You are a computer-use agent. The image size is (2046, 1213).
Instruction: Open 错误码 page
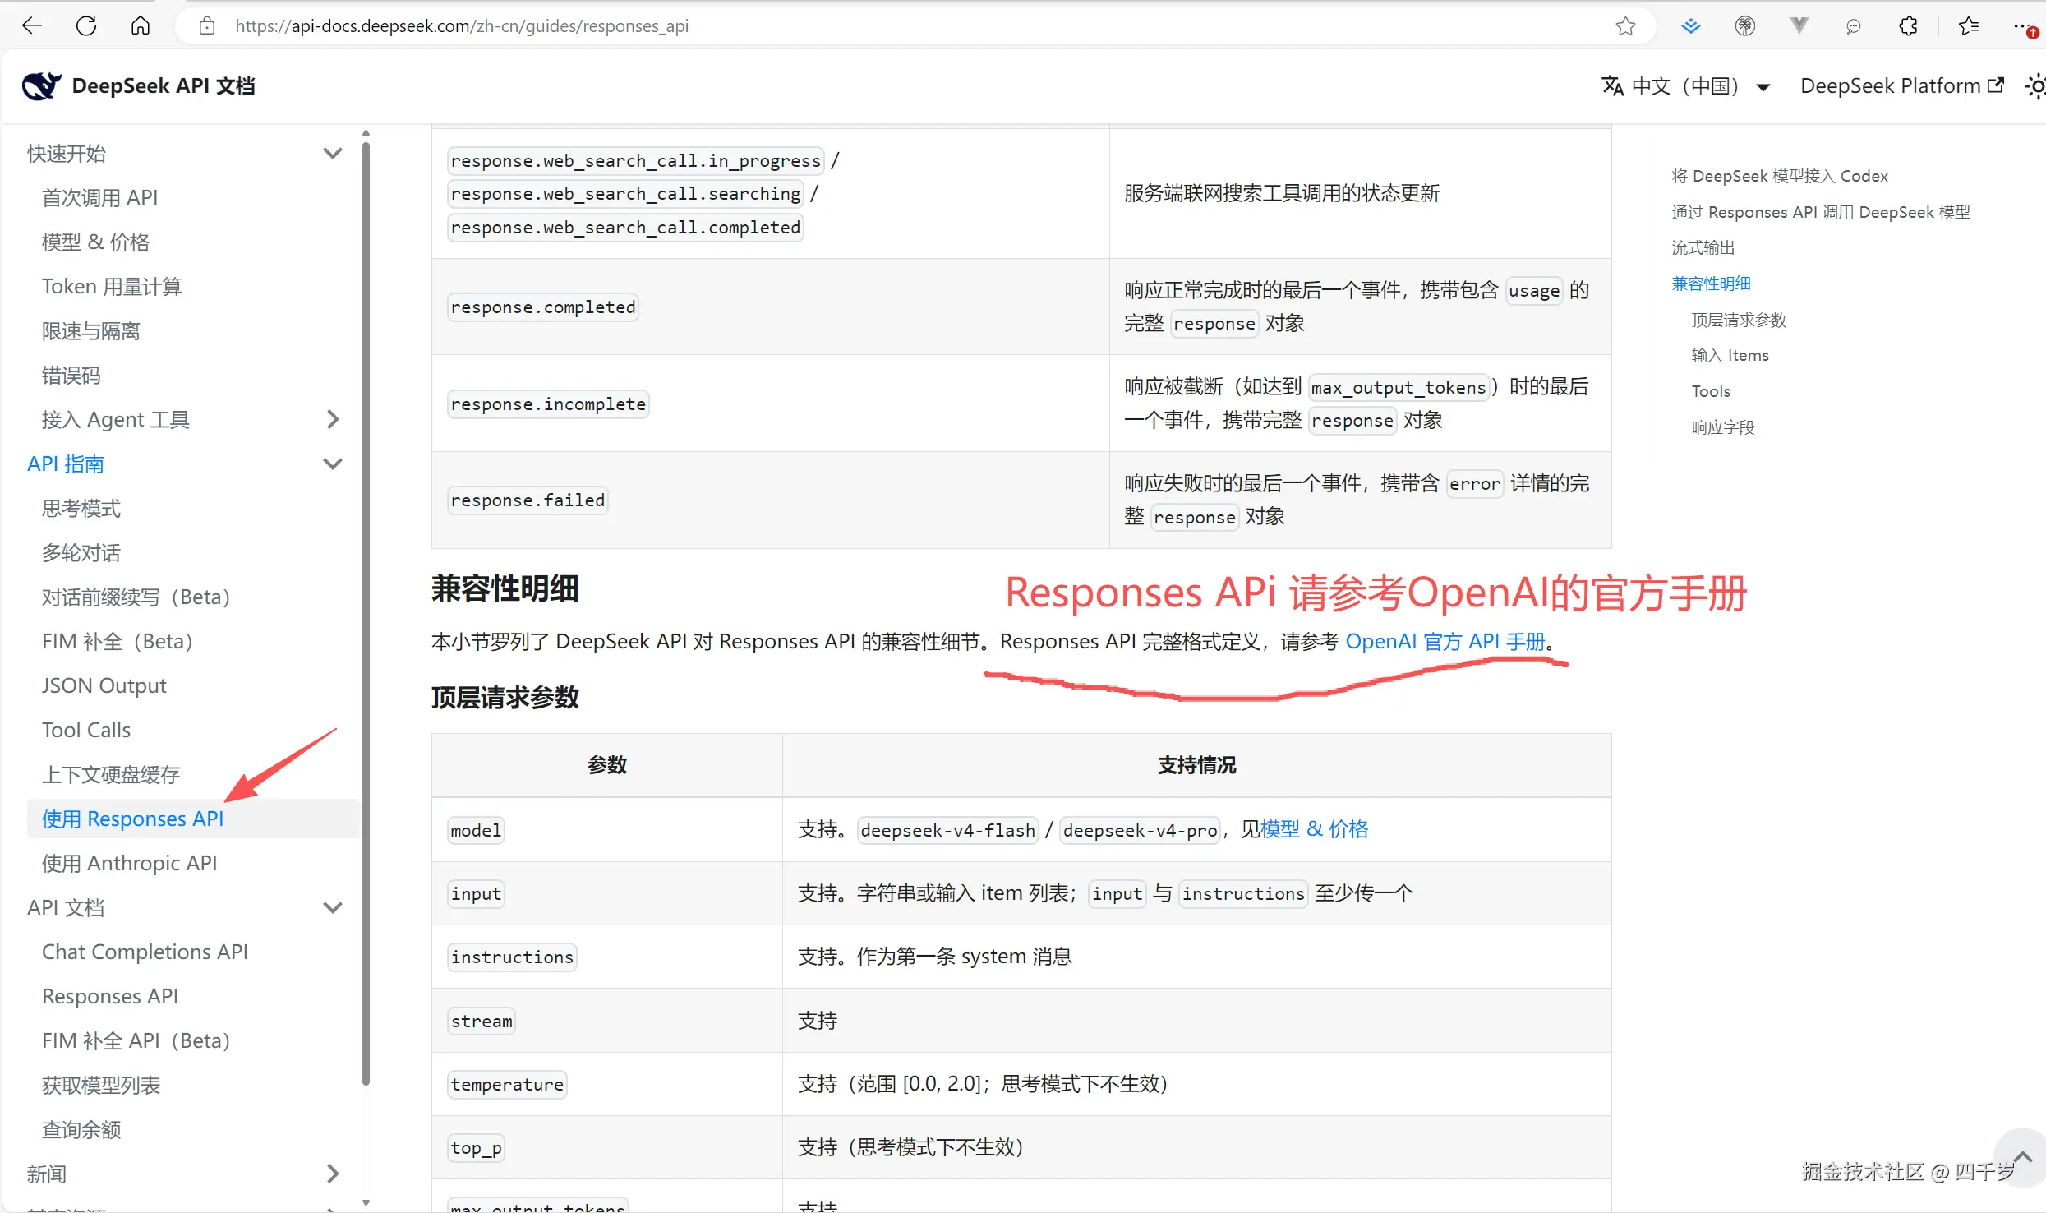click(71, 375)
